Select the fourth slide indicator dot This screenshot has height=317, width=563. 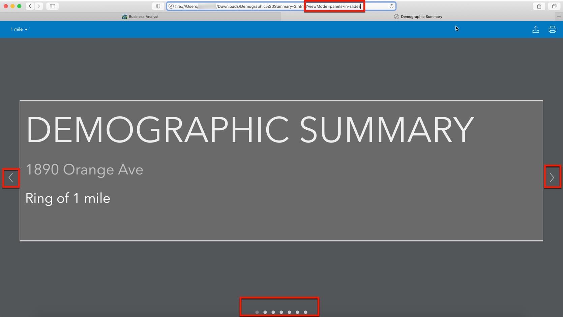281,312
